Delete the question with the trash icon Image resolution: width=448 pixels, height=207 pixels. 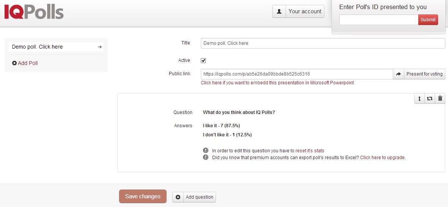click(x=440, y=99)
